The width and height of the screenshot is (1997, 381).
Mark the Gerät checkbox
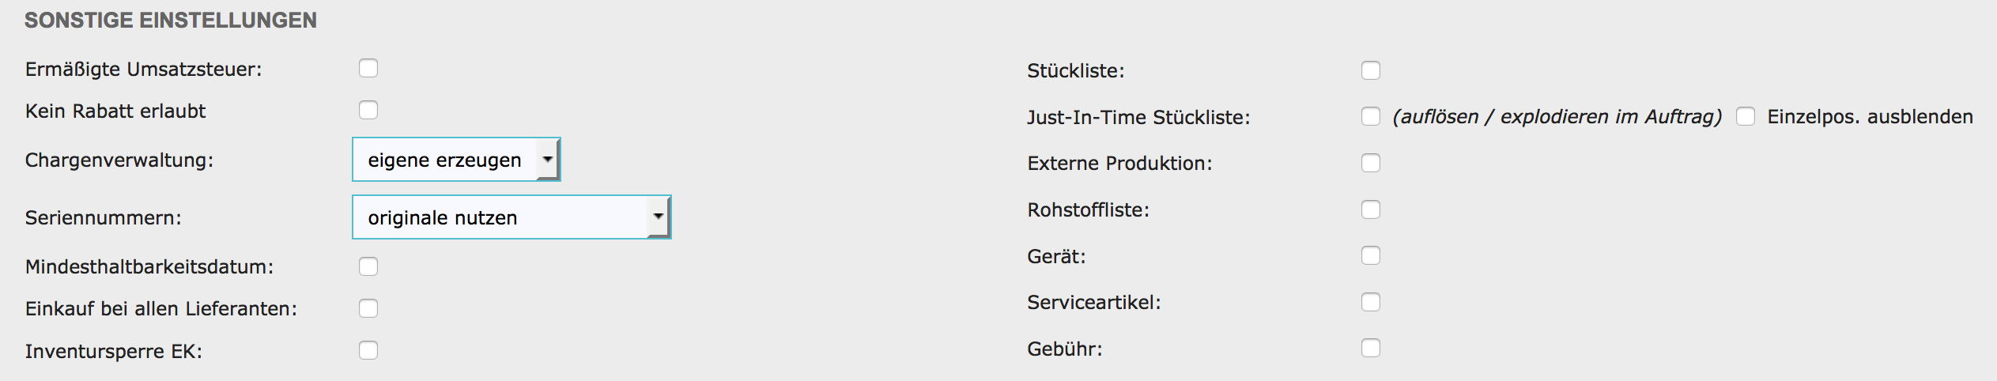[1371, 255]
